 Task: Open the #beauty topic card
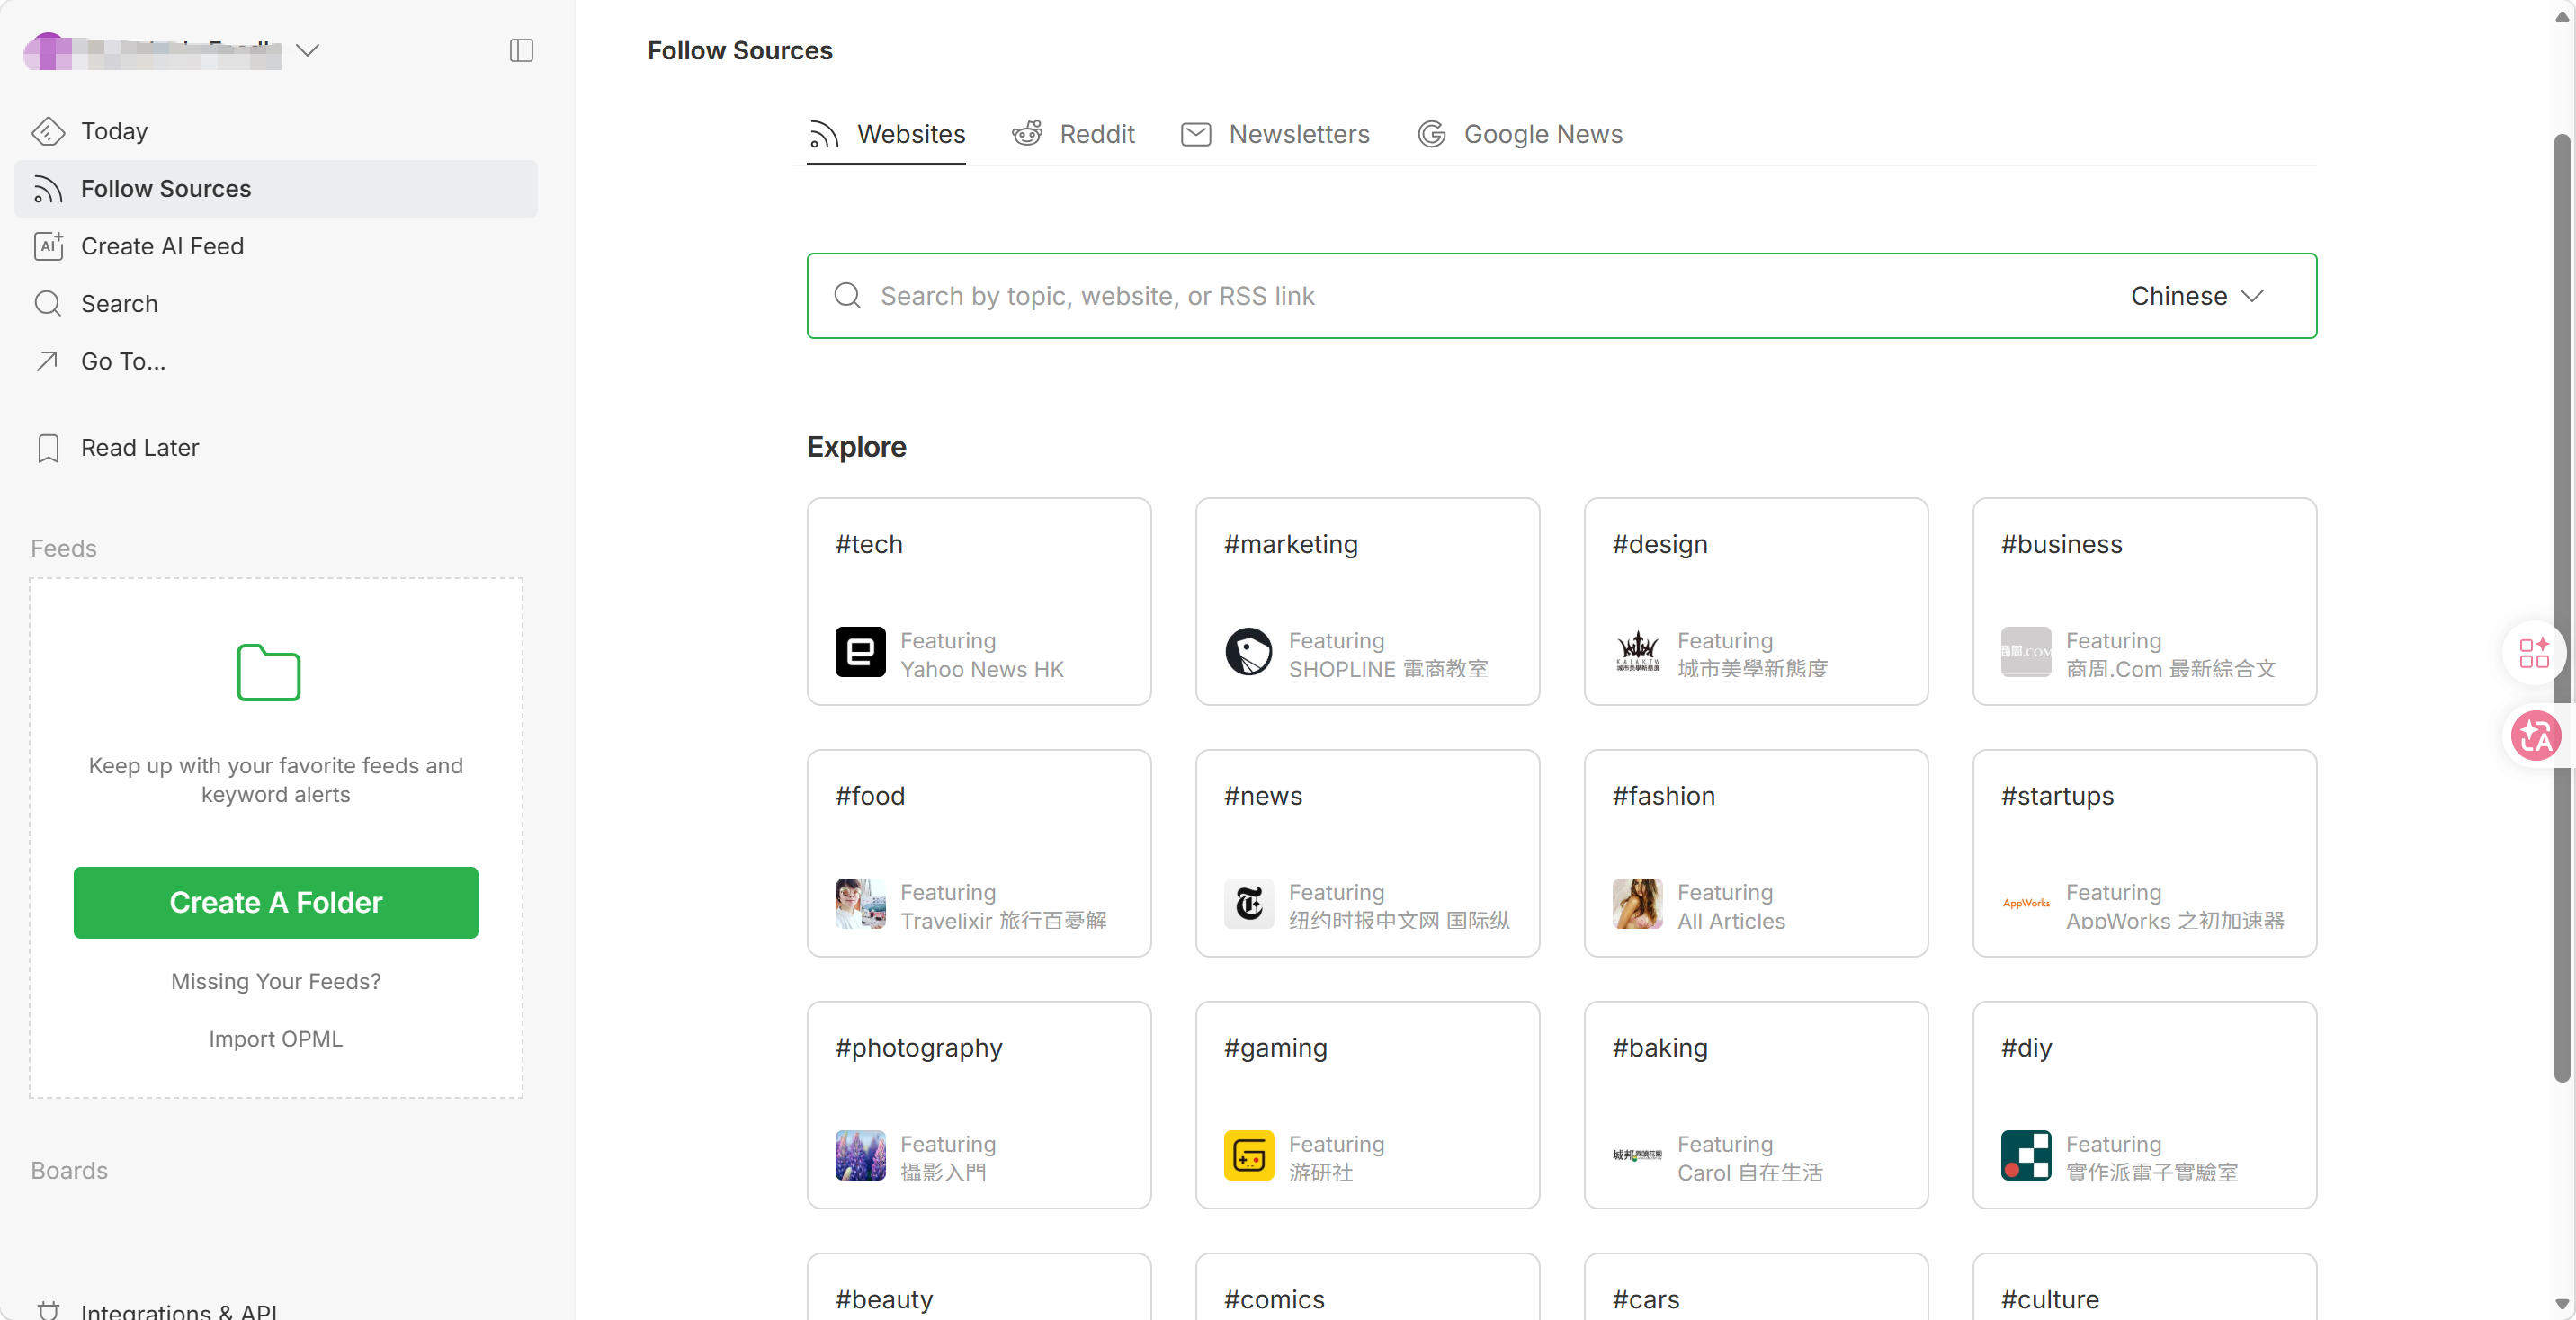coord(979,1287)
